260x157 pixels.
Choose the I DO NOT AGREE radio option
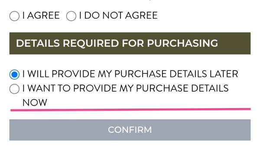[71, 16]
